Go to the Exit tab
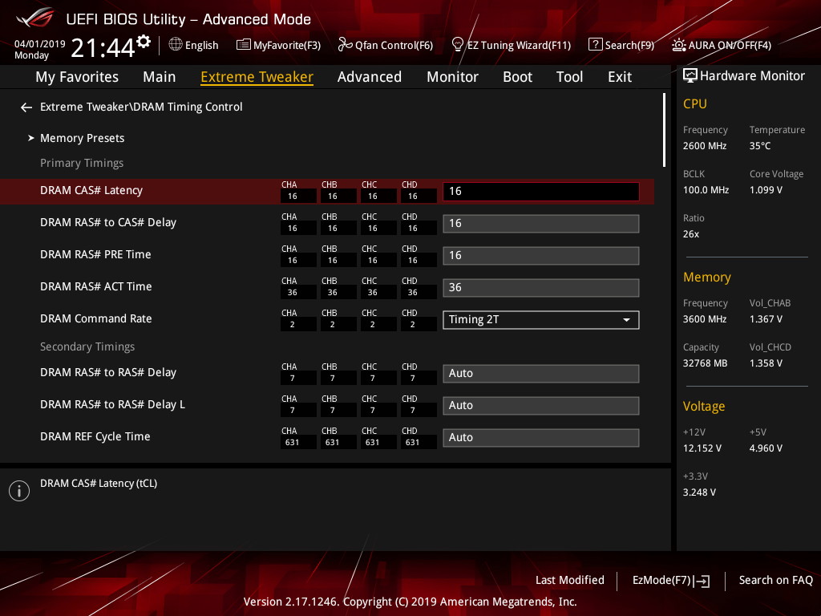This screenshot has height=616, width=821. pos(620,77)
